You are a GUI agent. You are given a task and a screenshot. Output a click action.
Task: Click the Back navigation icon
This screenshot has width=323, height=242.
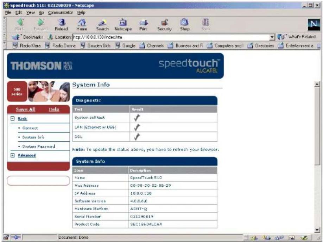(x=20, y=22)
